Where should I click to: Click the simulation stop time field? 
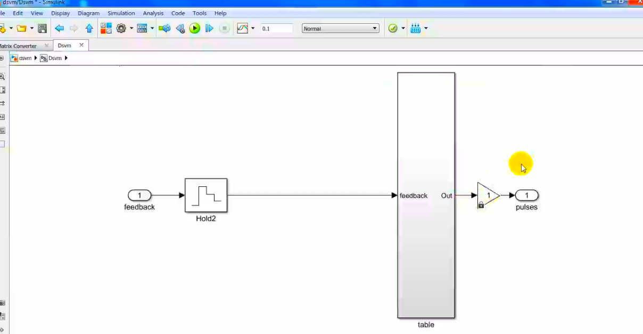(x=276, y=29)
